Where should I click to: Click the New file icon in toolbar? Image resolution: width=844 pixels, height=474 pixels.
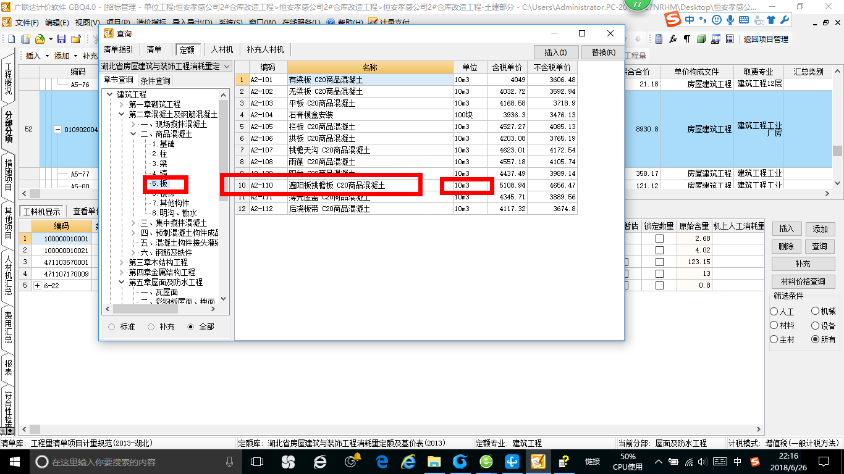pyautogui.click(x=11, y=39)
